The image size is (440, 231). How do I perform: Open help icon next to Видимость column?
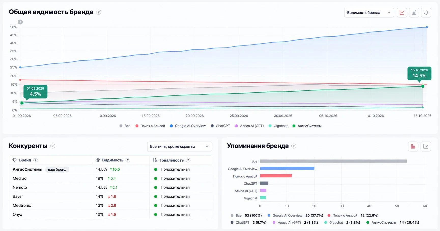[x=128, y=160]
